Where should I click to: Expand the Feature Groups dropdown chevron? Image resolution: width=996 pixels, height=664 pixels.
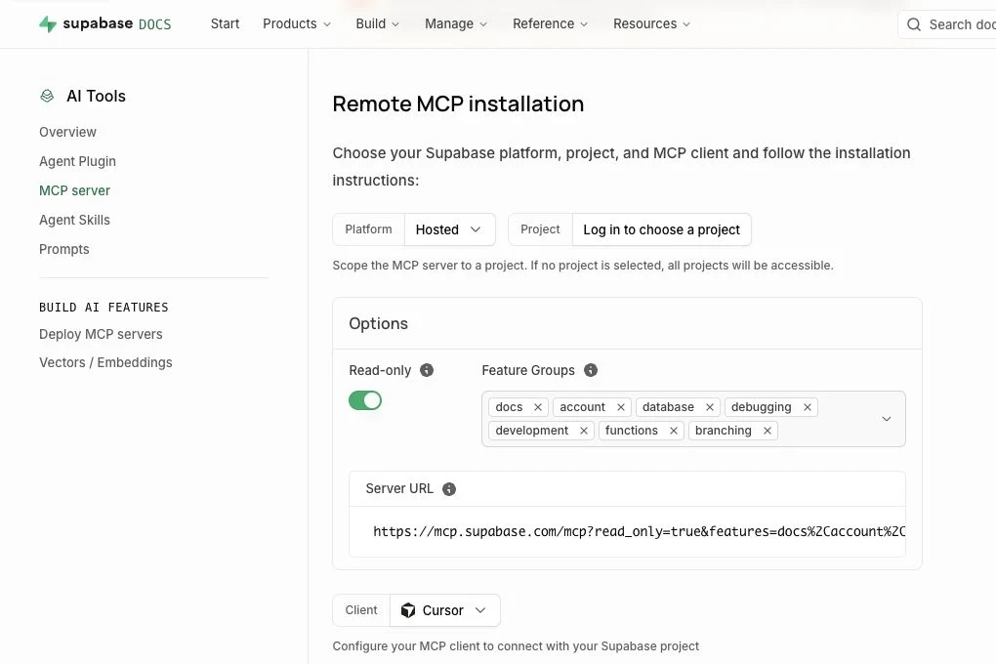point(886,419)
